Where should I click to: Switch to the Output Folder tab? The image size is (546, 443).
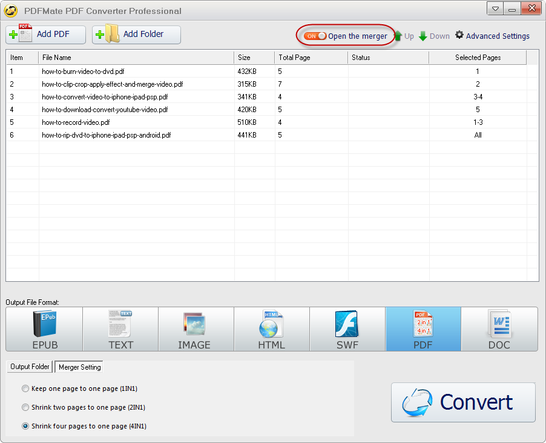[30, 367]
